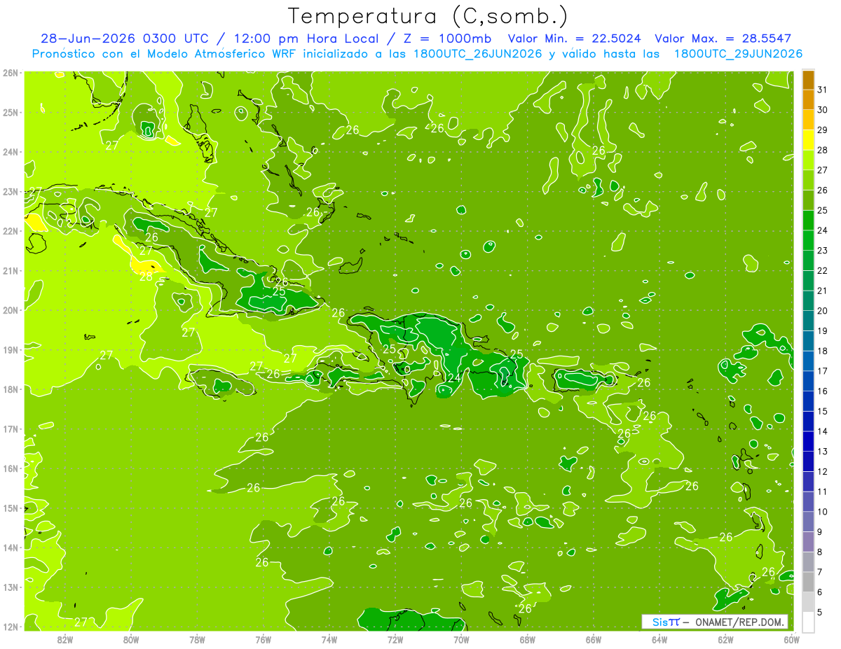Click the blue legend swatch between 16 and 17
Screen dimensions: 841x649
[808, 381]
